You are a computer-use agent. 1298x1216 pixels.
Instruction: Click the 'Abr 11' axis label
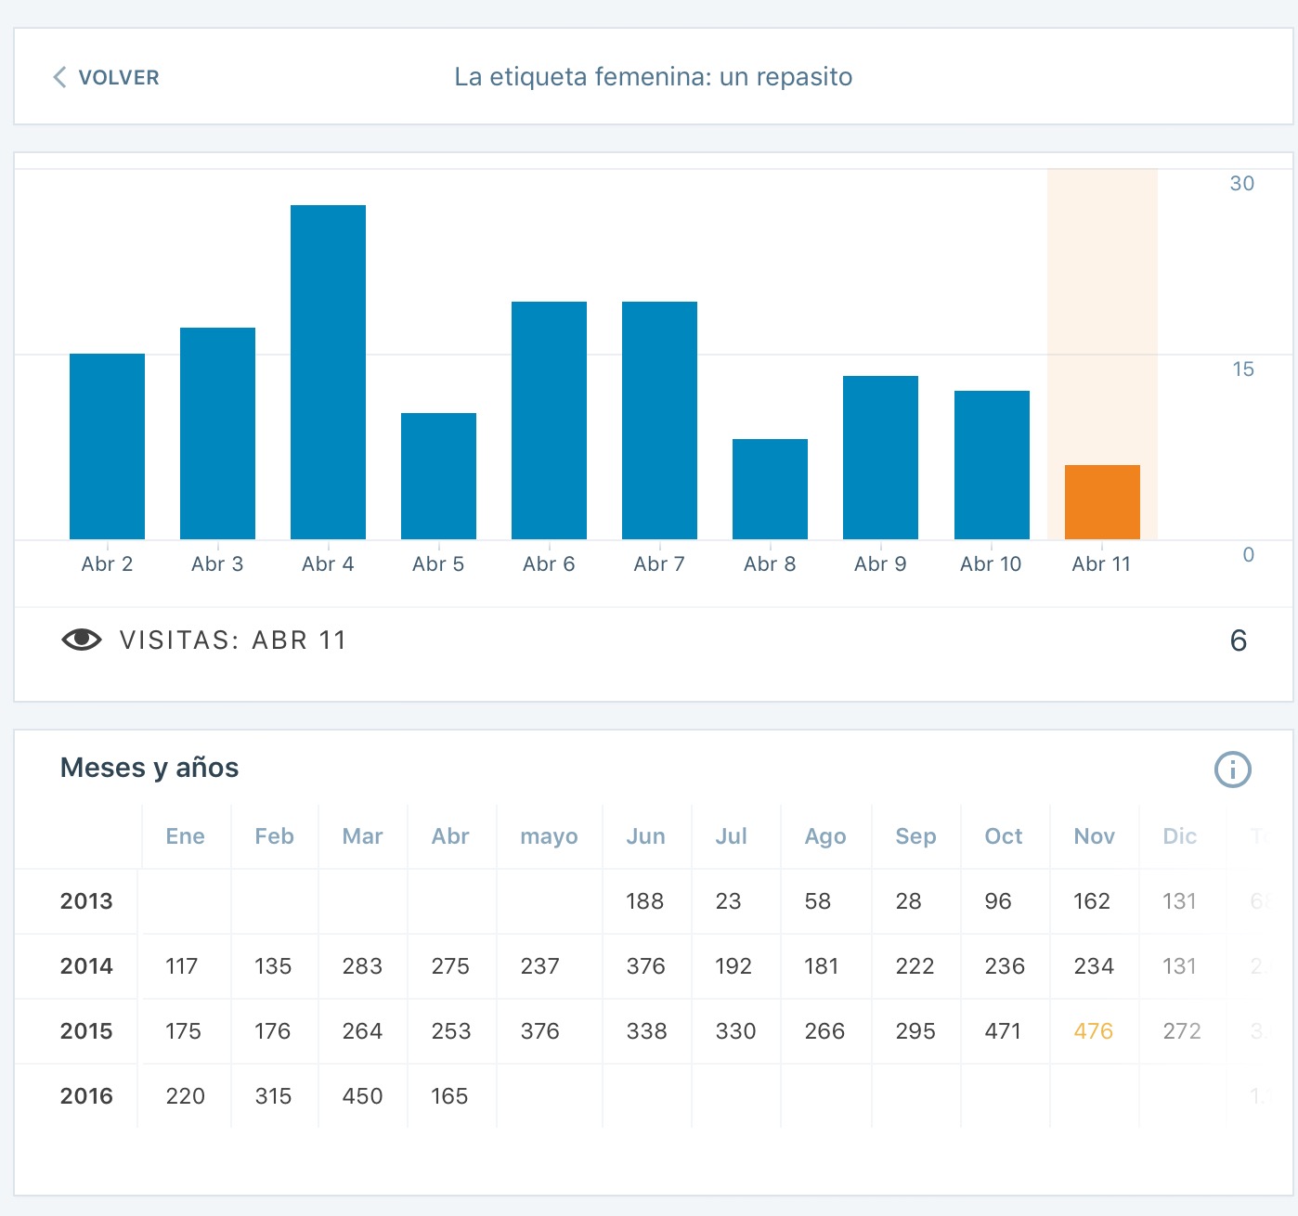[1101, 564]
